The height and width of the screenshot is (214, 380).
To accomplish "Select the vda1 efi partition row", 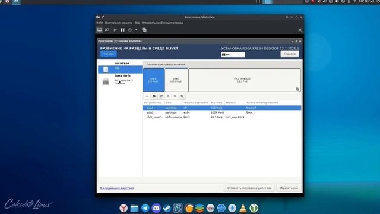I will tap(221, 108).
